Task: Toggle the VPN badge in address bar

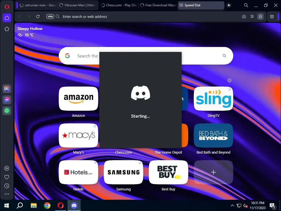Action: tap(50, 16)
